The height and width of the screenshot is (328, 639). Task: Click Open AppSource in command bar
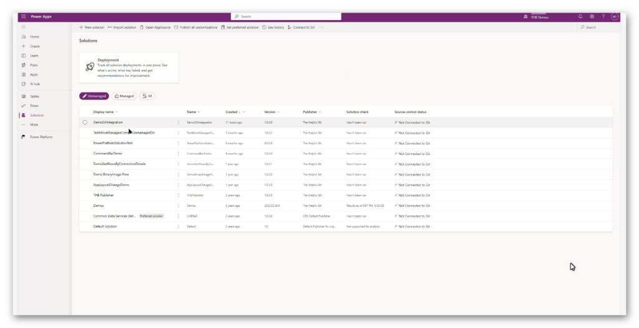coord(155,27)
